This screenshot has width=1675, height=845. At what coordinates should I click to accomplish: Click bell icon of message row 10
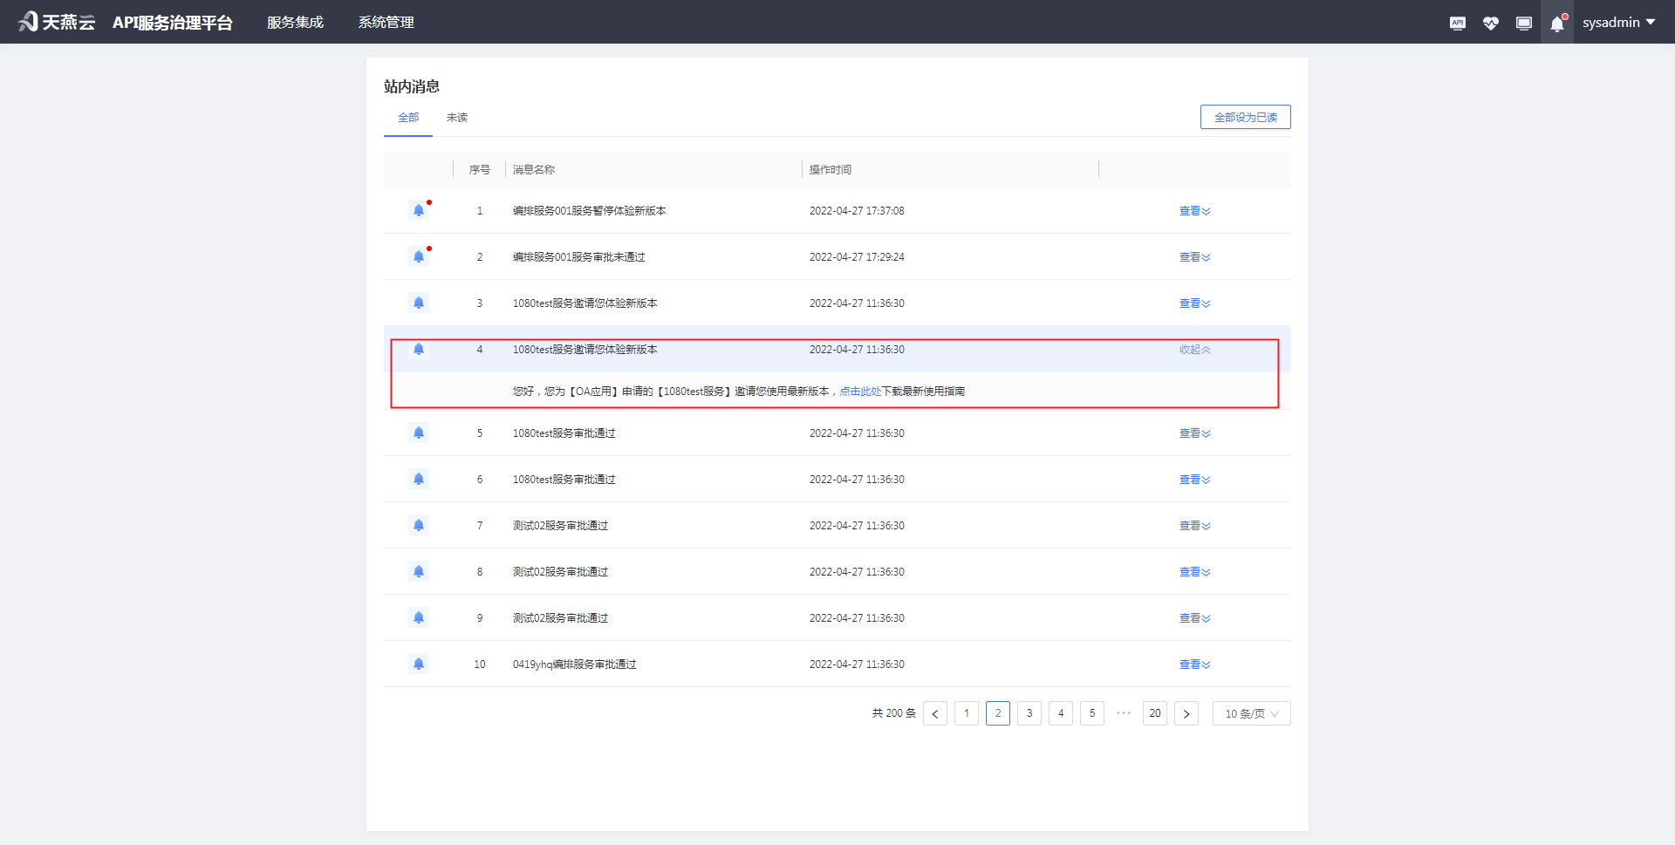click(419, 664)
